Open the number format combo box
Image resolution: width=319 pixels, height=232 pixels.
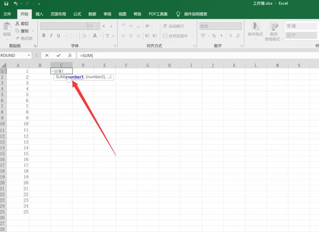point(221,26)
